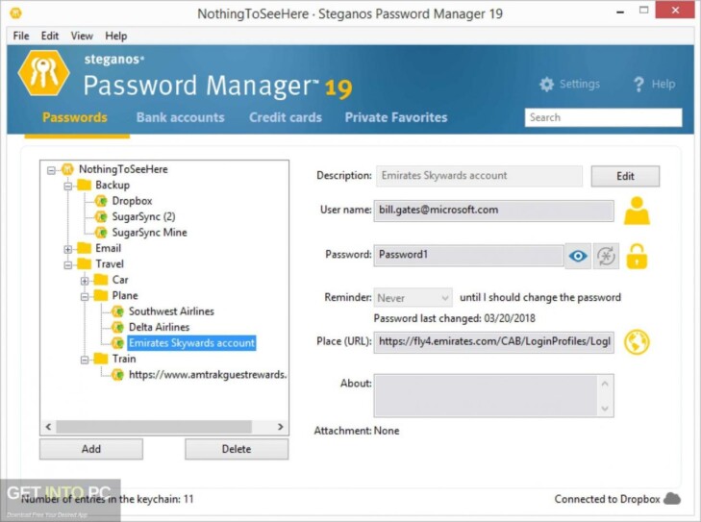Open the Reminder dropdown showing Never
701x522 pixels.
tap(413, 298)
